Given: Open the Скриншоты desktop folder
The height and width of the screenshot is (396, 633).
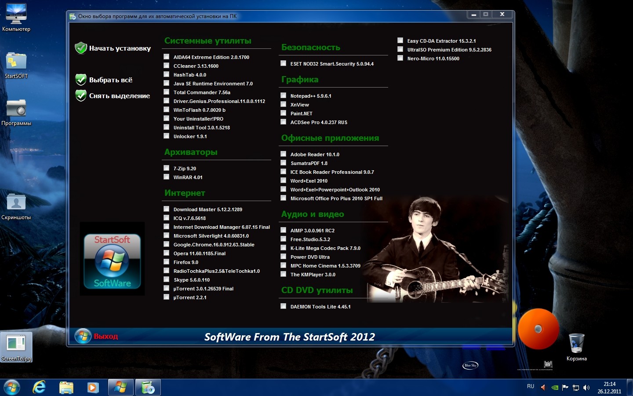Looking at the screenshot, I should (16, 206).
